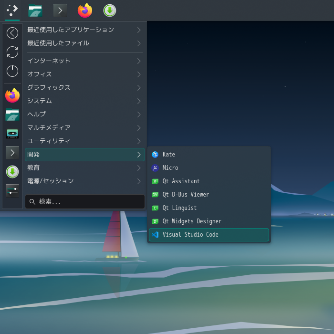Click the Qt Linguist icon

pos(155,208)
